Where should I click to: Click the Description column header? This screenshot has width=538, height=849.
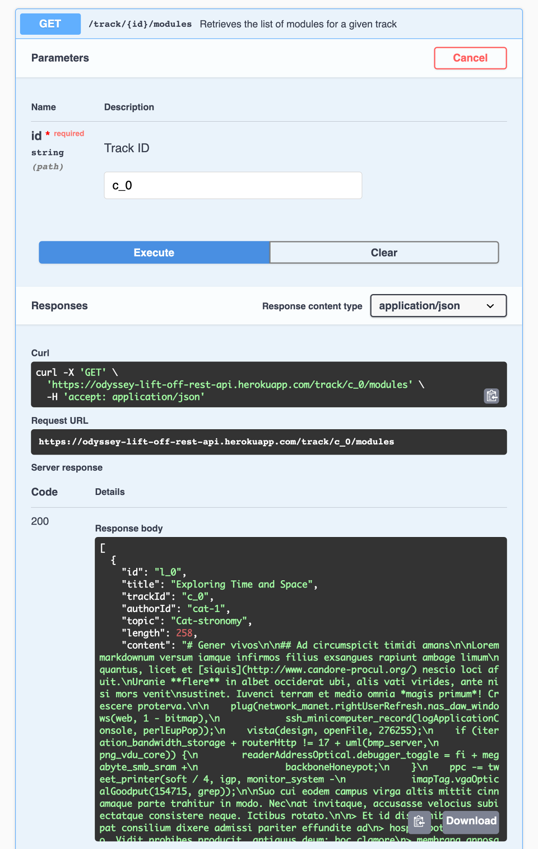point(129,107)
